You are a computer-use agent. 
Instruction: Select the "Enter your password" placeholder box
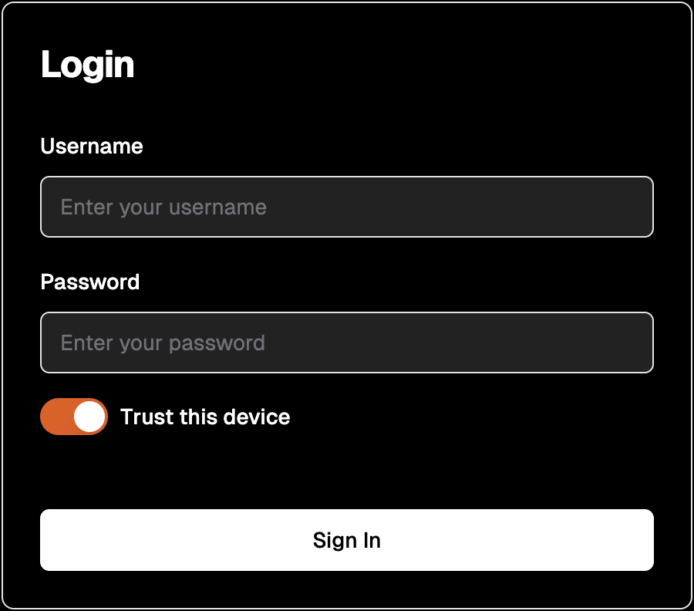point(346,343)
